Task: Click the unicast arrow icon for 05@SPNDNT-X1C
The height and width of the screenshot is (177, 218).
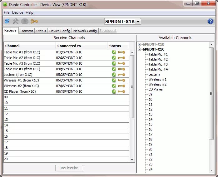Action: [x=121, y=75]
